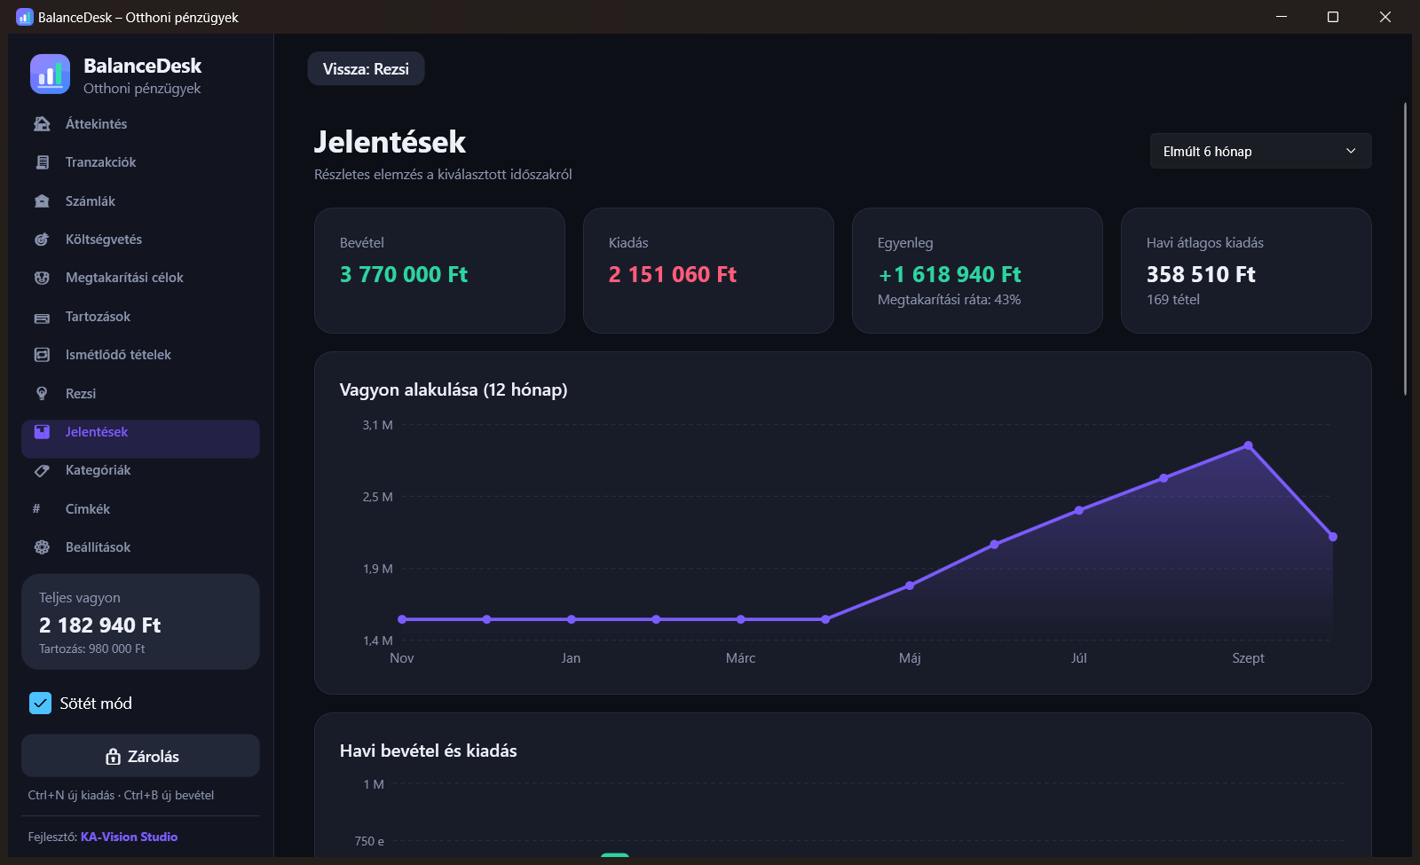Click the Áttekintés house icon
This screenshot has width=1420, height=865.
click(x=42, y=124)
